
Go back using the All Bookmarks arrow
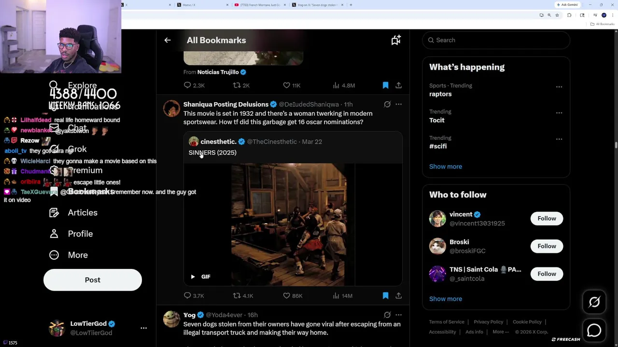coord(168,40)
